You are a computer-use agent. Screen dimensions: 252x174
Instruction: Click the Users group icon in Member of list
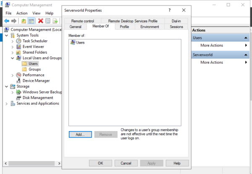(x=73, y=42)
